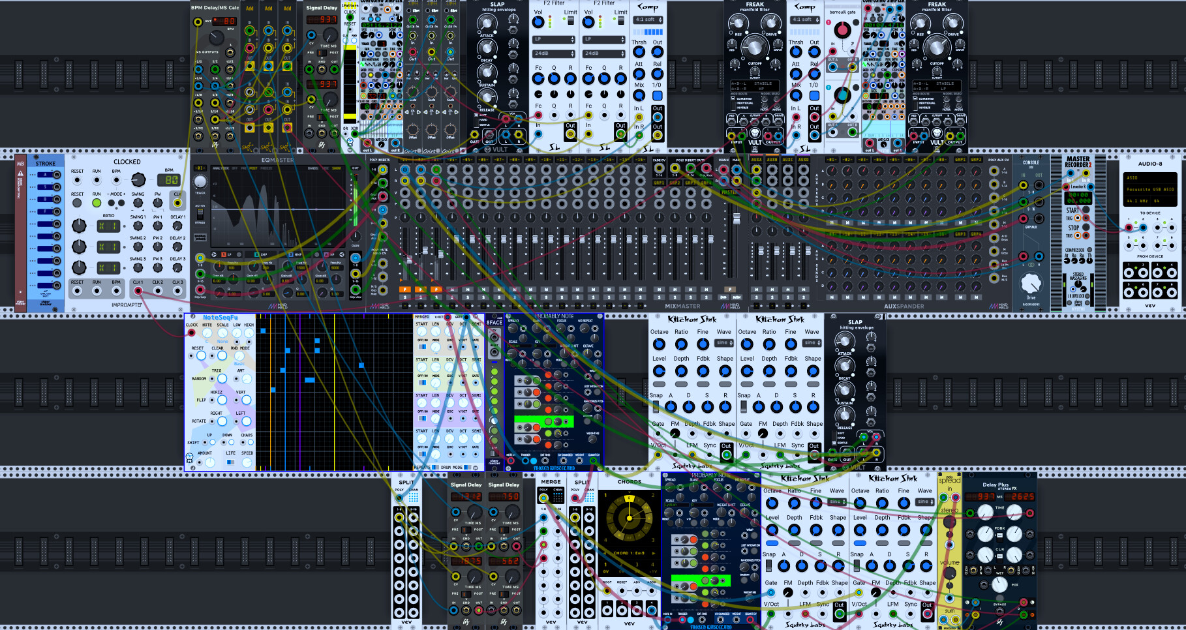The height and width of the screenshot is (630, 1186).
Task: Click the chord wheel on CHORDS module
Action: (629, 518)
